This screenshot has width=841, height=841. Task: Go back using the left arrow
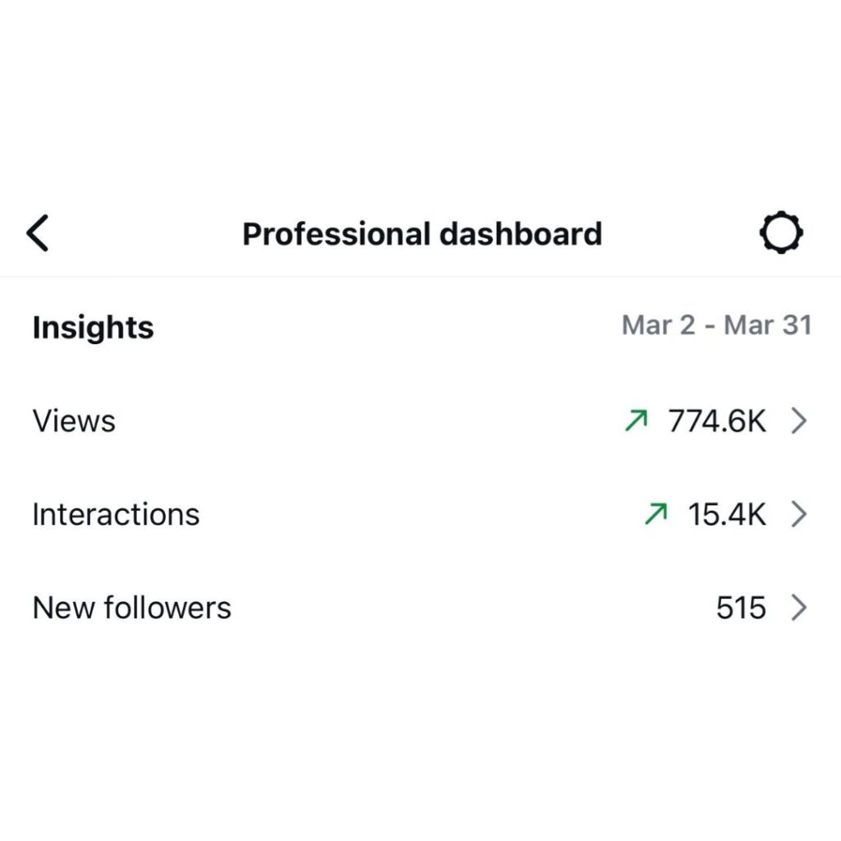[x=38, y=234]
